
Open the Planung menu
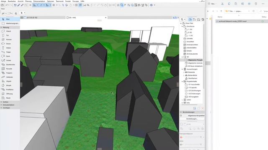[x=28, y=1]
